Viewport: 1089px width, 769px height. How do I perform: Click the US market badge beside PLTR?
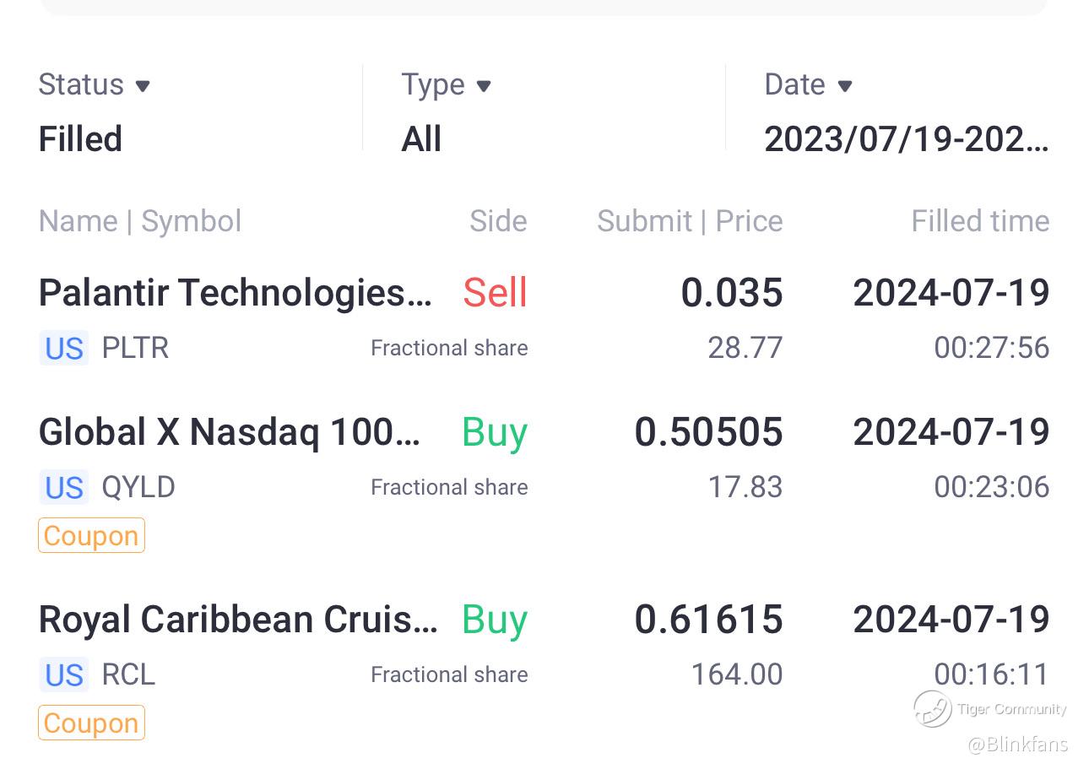click(x=64, y=348)
